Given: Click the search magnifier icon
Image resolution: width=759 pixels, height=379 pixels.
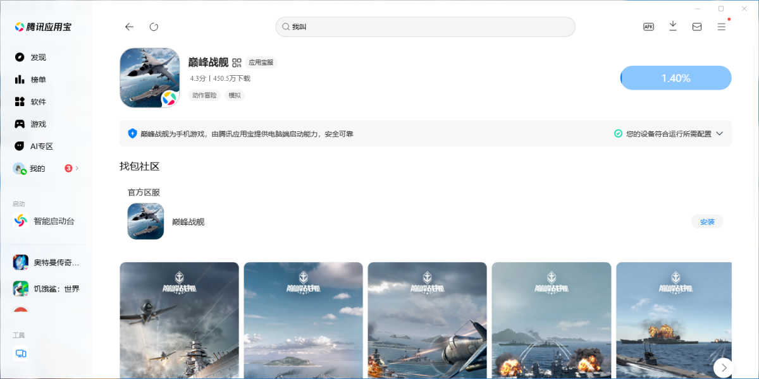Looking at the screenshot, I should coord(286,27).
